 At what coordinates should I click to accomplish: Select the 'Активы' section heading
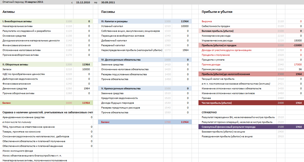pyautogui.click(x=9, y=12)
